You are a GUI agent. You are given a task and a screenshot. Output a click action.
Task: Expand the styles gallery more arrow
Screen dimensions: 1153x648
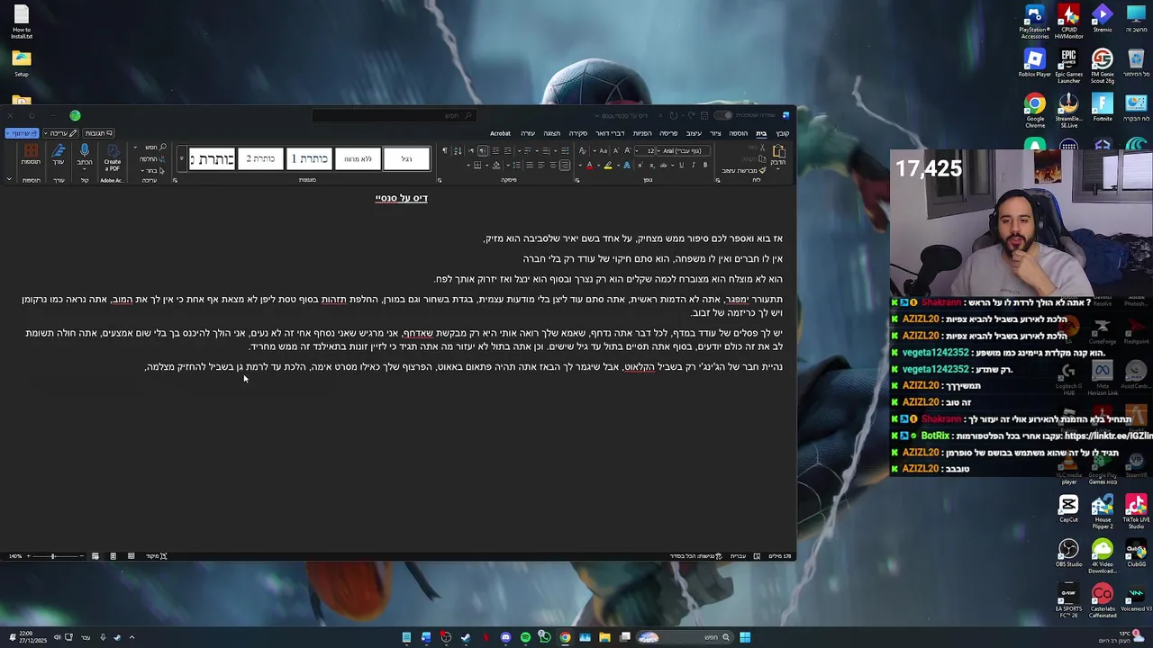coord(182,158)
